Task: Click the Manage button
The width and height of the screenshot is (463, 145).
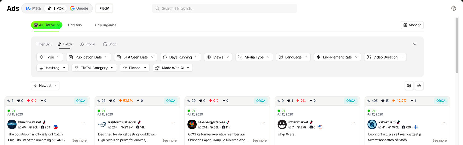Action: tap(412, 25)
